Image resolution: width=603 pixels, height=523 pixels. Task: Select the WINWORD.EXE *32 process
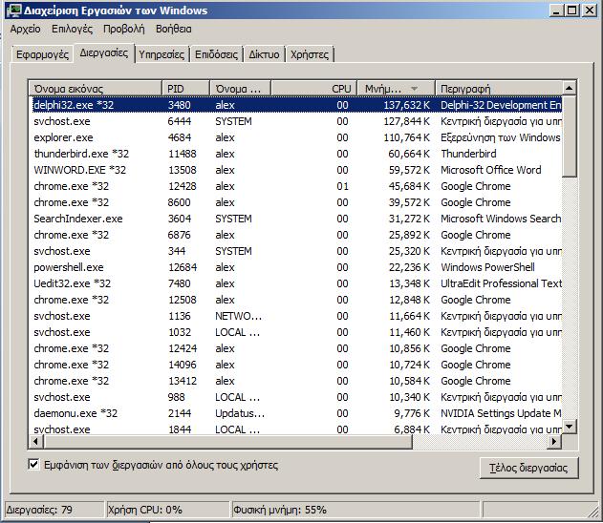(x=296, y=170)
